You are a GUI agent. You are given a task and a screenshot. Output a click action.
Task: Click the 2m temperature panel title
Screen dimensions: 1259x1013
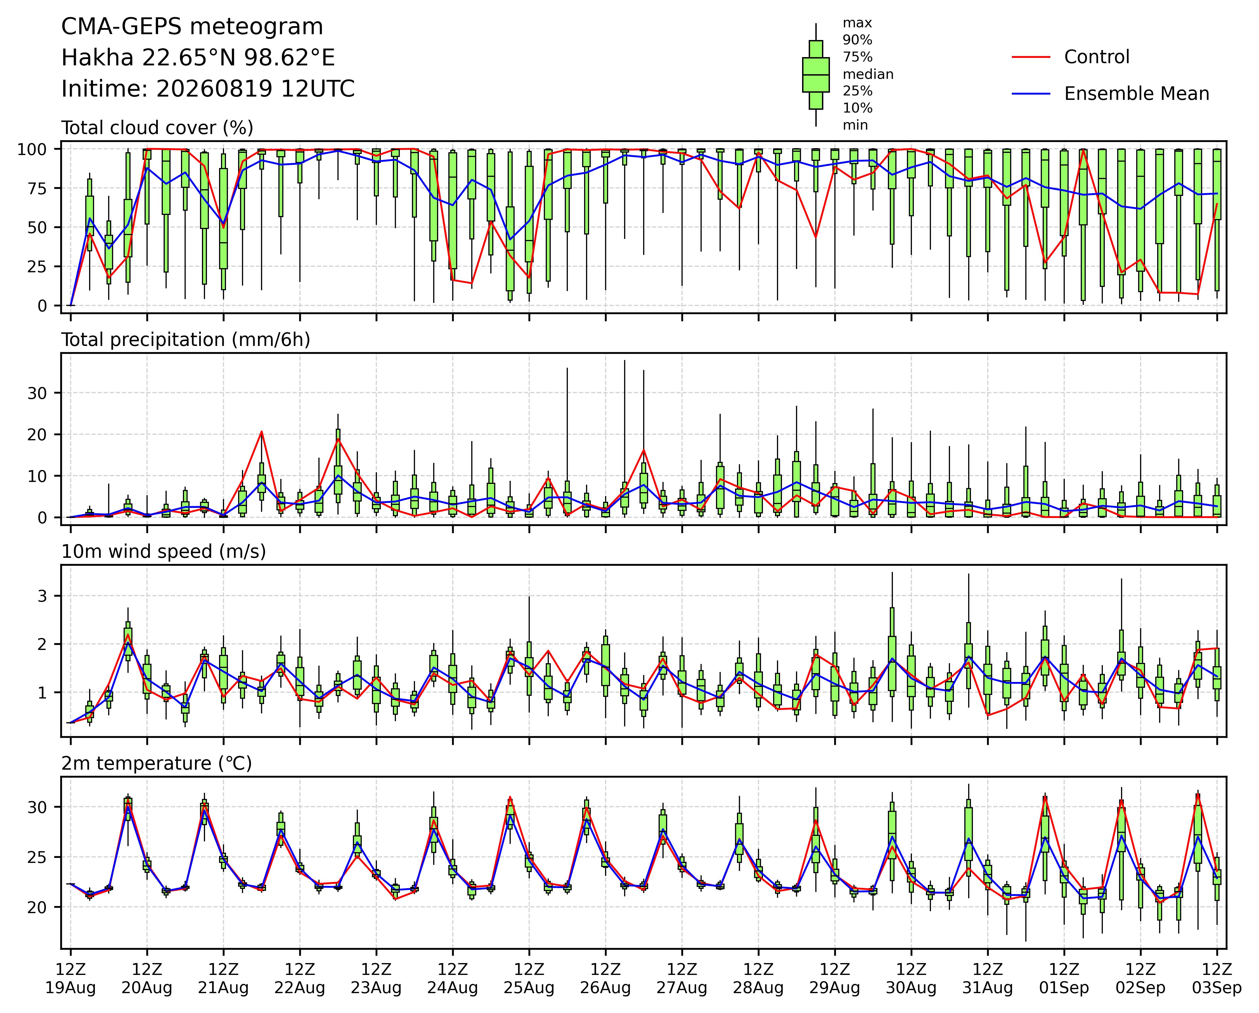pyautogui.click(x=156, y=764)
